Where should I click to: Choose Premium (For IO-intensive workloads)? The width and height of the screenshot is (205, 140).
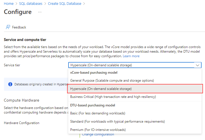click(98, 130)
